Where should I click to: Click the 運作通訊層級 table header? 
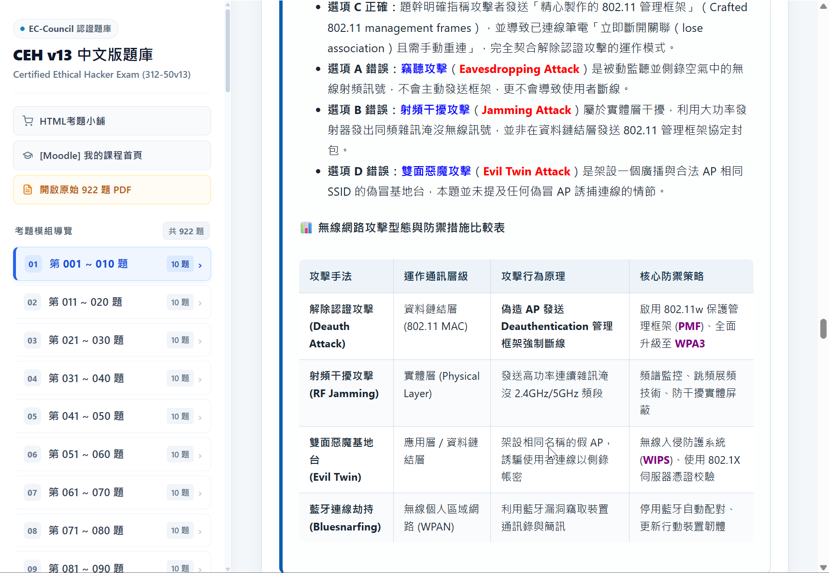(442, 276)
